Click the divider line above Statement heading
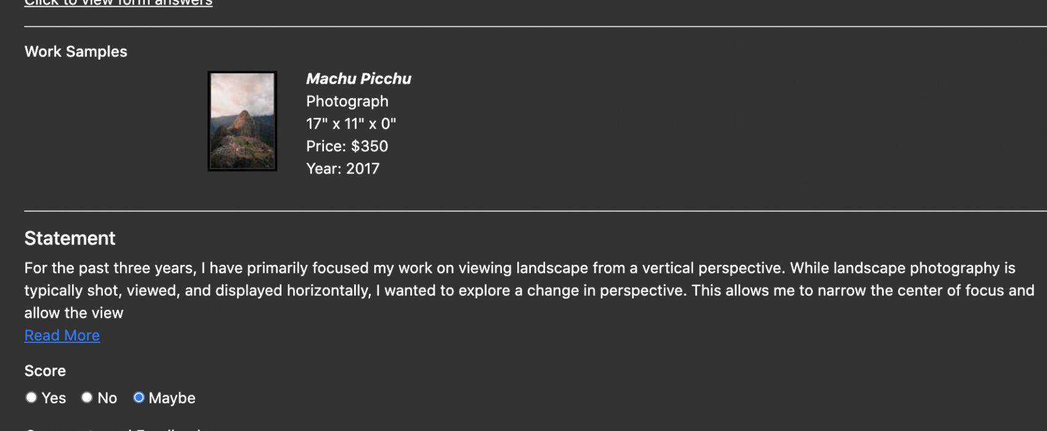Viewport: 1047px width, 431px height. 535,211
